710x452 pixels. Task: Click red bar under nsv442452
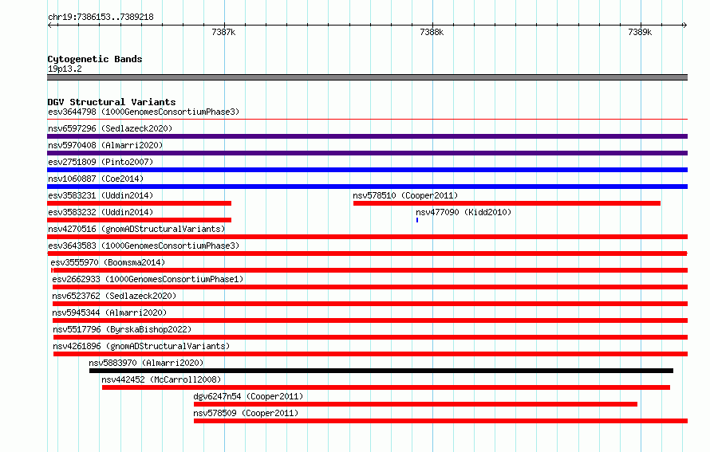click(386, 387)
